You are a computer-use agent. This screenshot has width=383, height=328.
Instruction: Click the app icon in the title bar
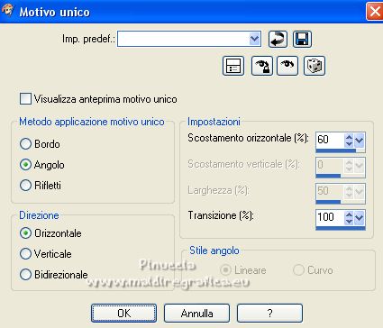tap(8, 11)
